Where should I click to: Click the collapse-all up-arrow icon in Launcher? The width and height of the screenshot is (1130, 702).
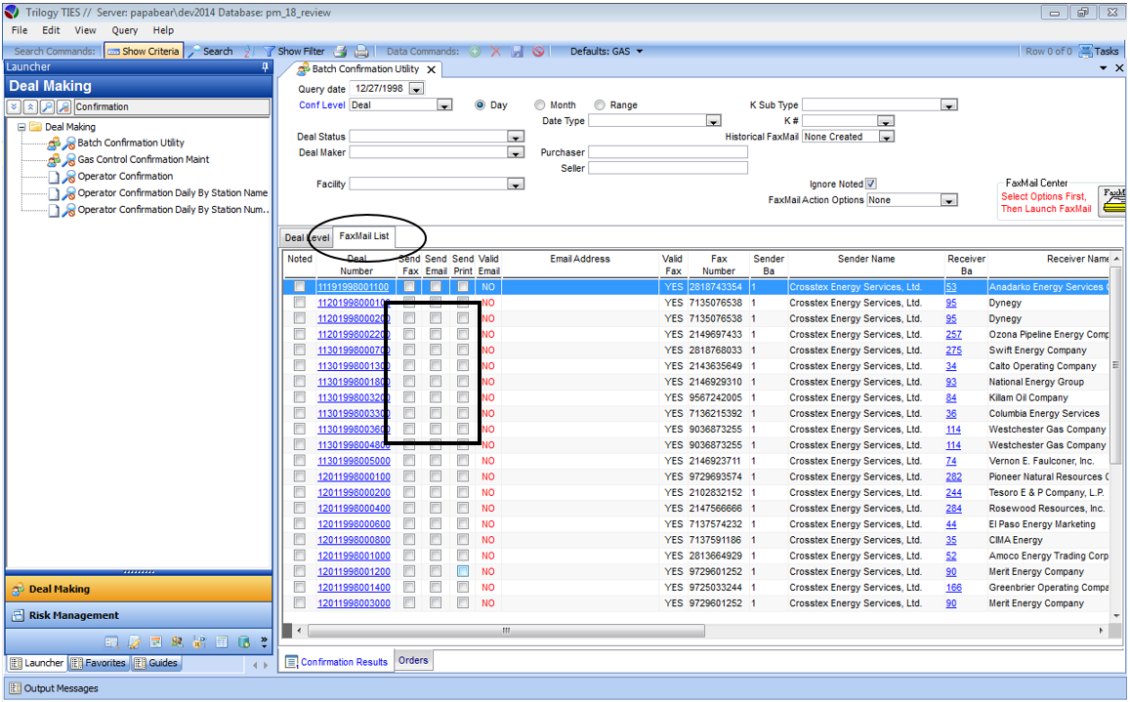pos(30,106)
